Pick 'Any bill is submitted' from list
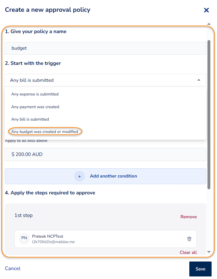The image size is (217, 279). point(30,119)
